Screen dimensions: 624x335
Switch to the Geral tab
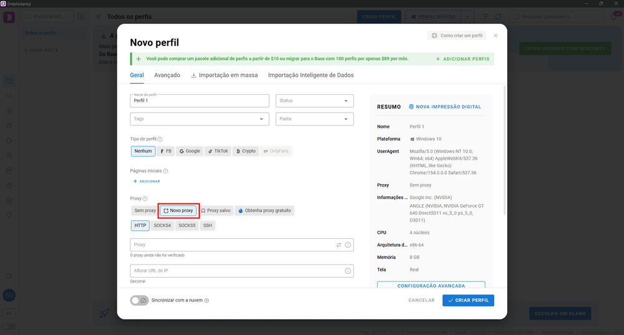[x=137, y=75]
